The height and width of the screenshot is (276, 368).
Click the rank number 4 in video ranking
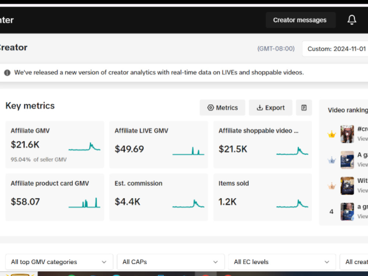point(332,212)
